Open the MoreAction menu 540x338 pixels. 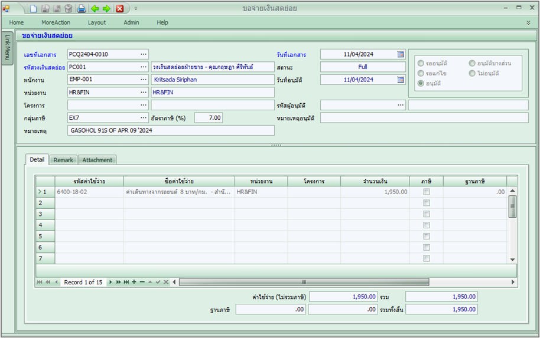(56, 22)
